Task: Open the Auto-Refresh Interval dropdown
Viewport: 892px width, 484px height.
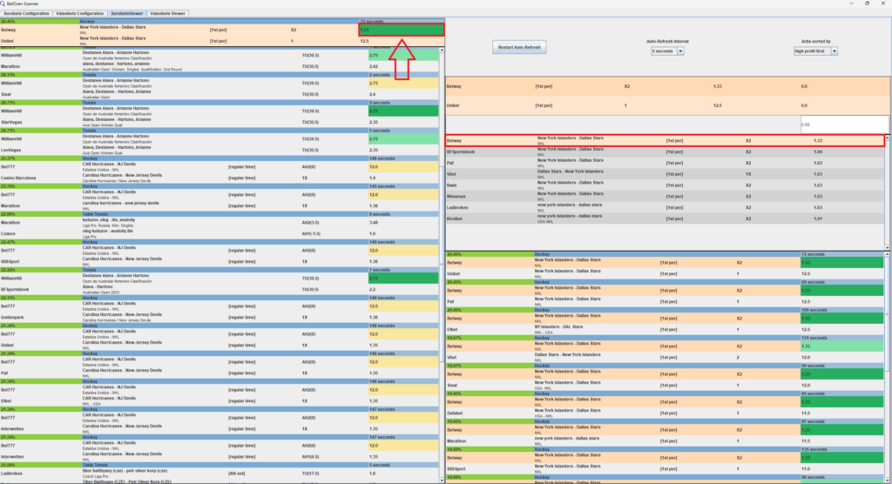Action: click(667, 51)
